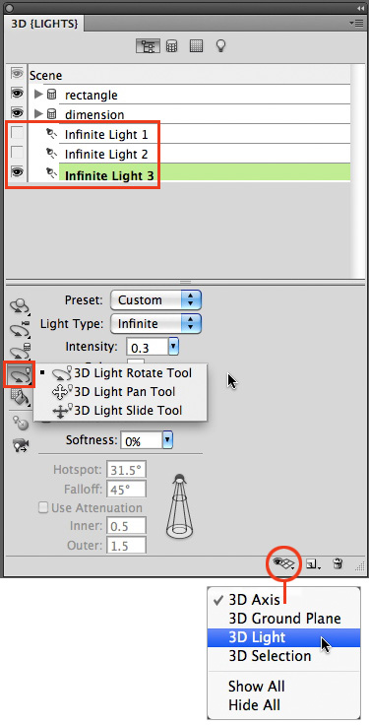Select the Filter by Lights bulb icon
369x725 pixels.
221,45
